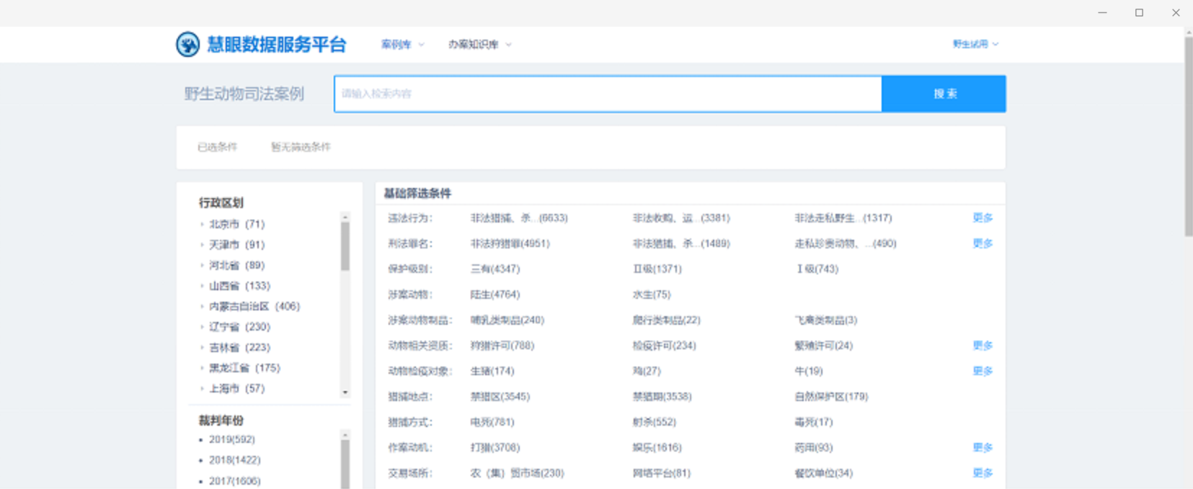
Task: Select 吉林省 (223) in region list
Action: [x=239, y=347]
